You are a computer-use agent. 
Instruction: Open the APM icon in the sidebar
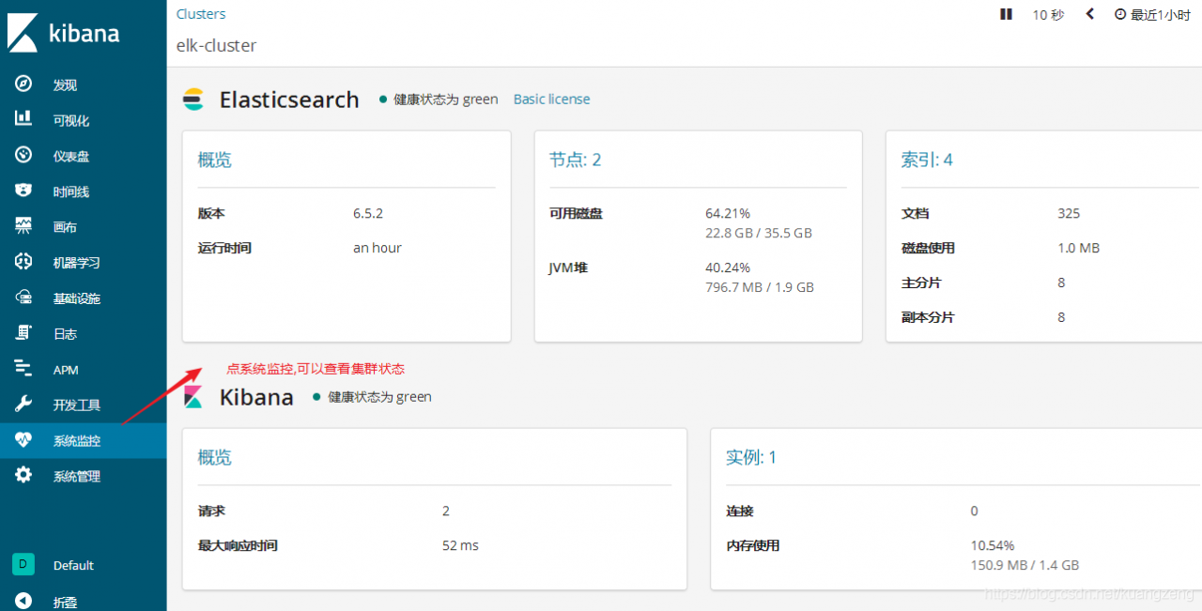pyautogui.click(x=23, y=369)
